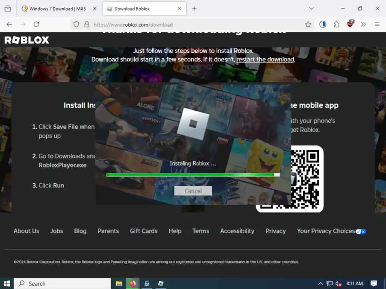Viewport: 386px width, 289px height.
Task: Click the Roblox installer tilted logo
Action: [x=193, y=124]
